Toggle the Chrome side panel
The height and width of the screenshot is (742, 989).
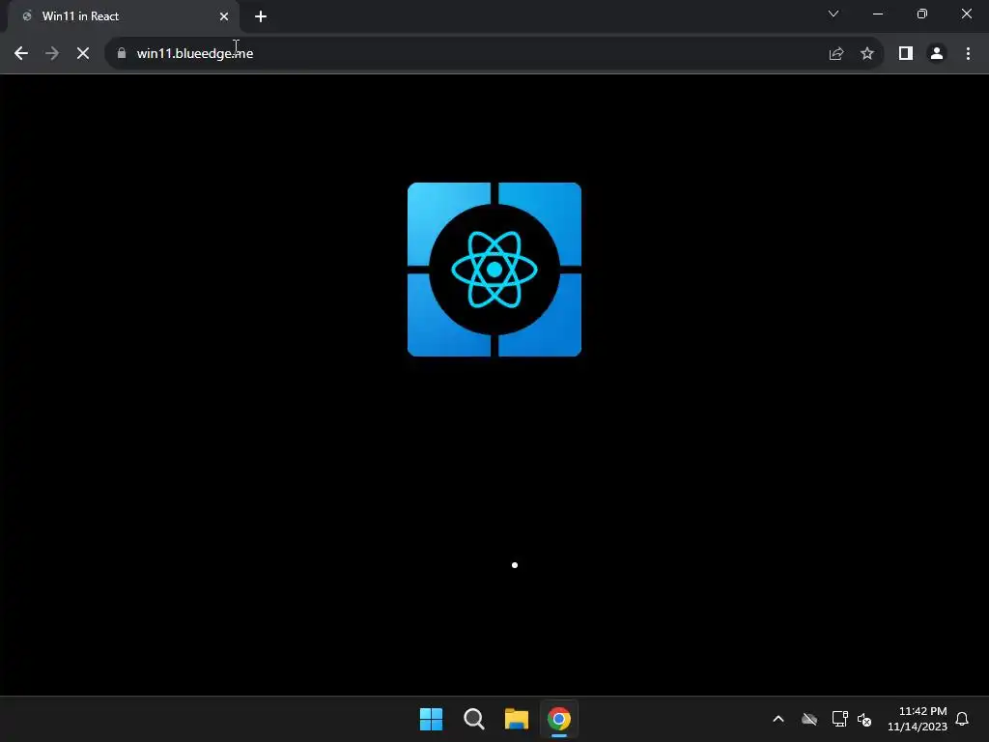[x=906, y=54]
